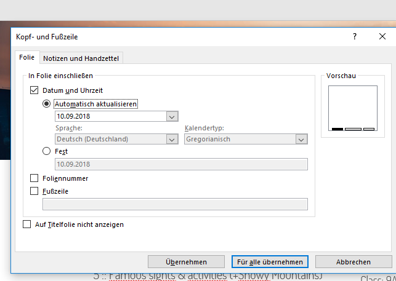Check Auf Titelfolie nicht anzeigen
396x281 pixels.
[x=26, y=224]
